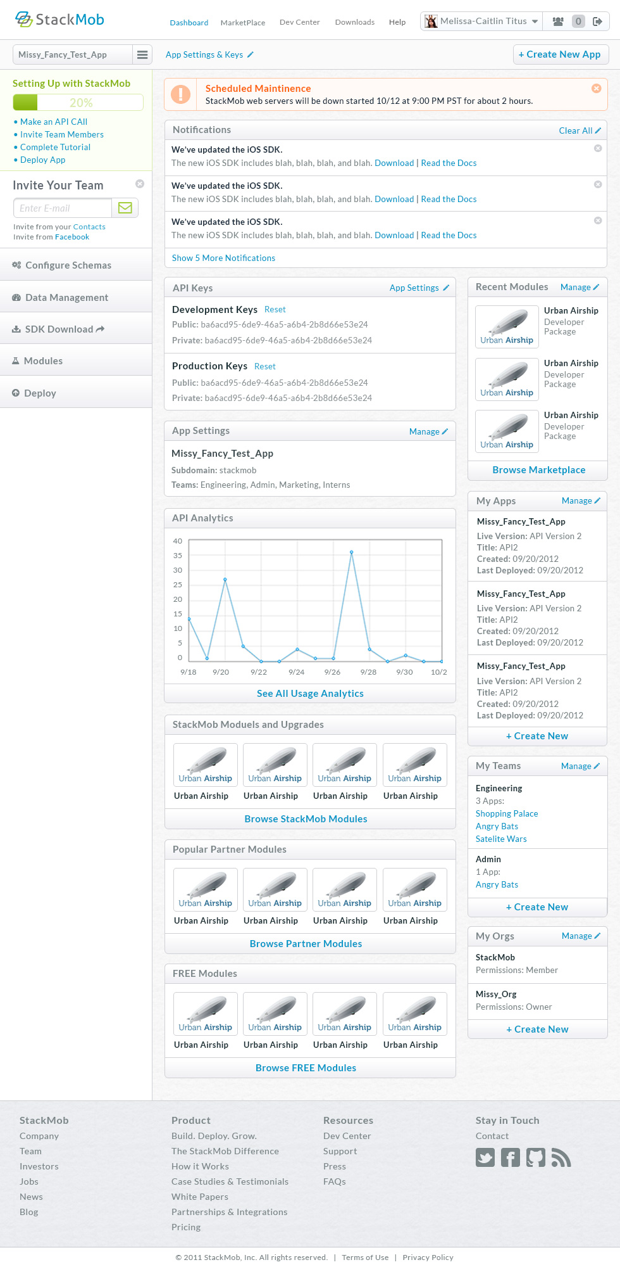Dismiss the third iOS SDK notification
This screenshot has height=1267, width=620.
598,220
